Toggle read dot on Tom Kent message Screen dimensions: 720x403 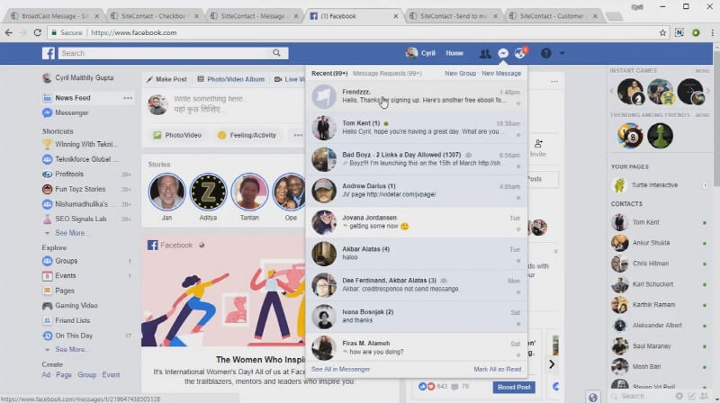click(x=518, y=135)
